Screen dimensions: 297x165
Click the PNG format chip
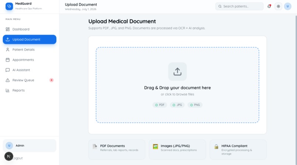coord(195,105)
